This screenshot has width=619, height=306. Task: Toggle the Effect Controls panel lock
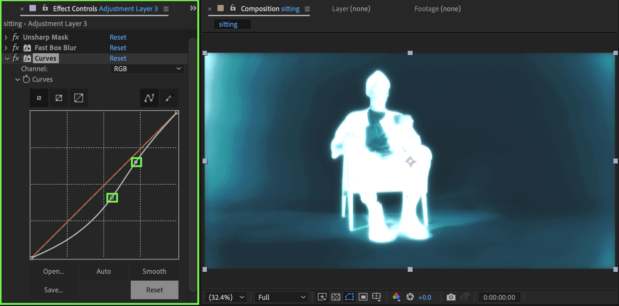[45, 8]
